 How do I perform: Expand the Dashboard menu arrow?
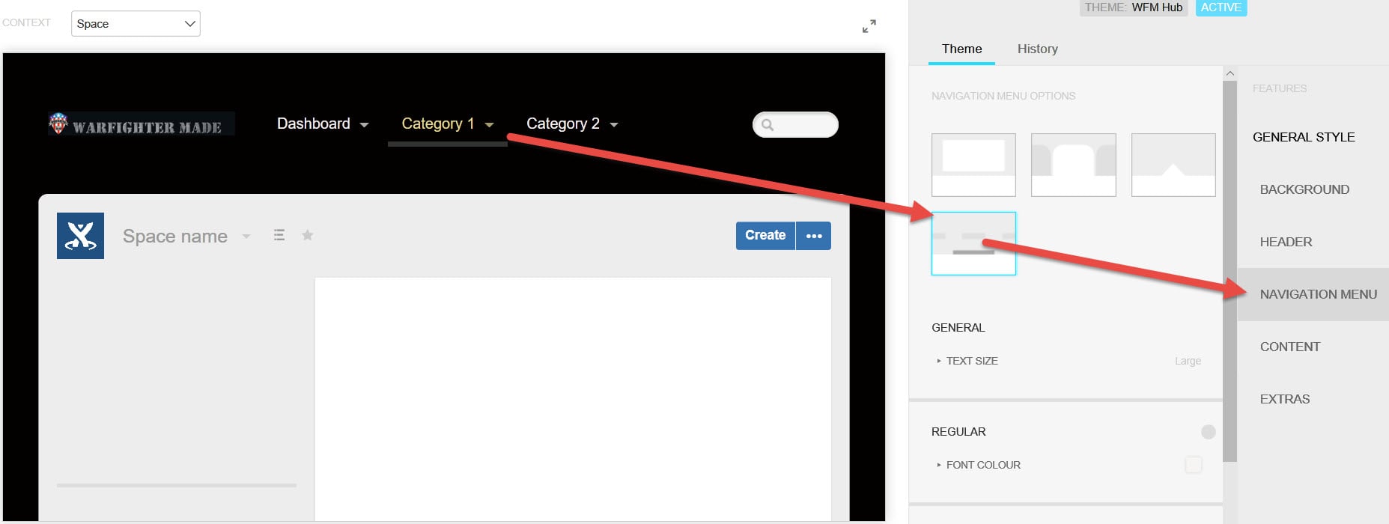pyautogui.click(x=365, y=125)
